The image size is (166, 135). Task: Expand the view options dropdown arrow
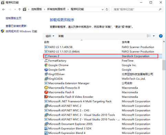[154, 36]
